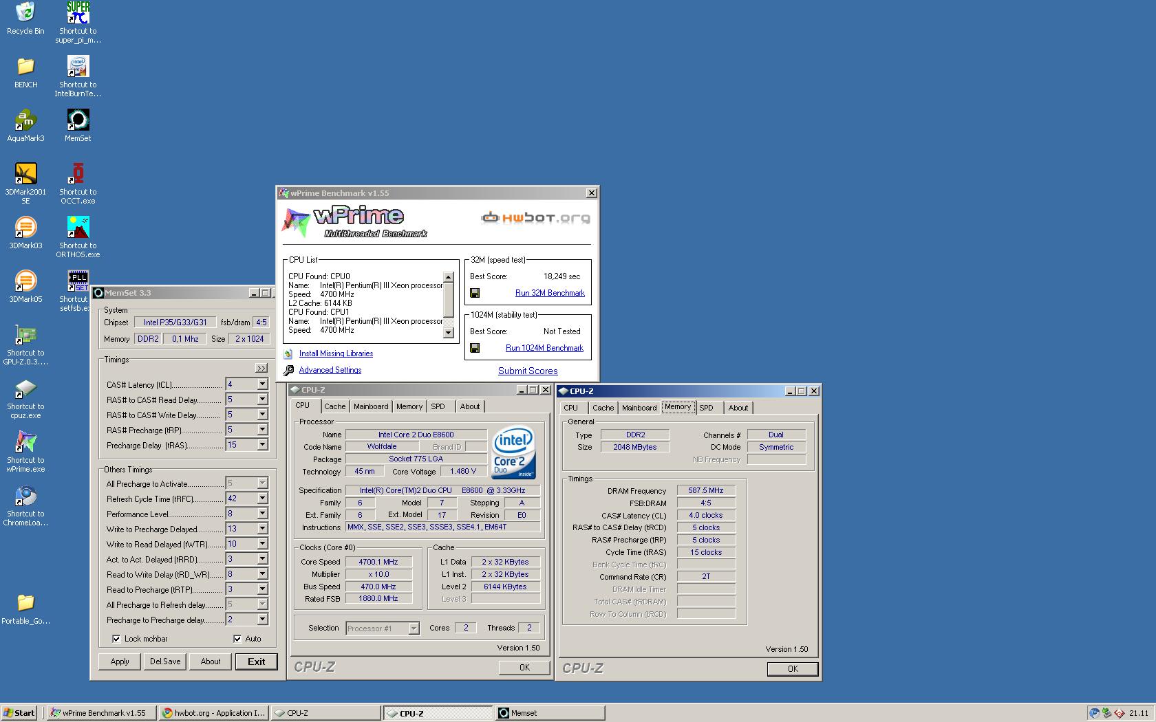The height and width of the screenshot is (722, 1156).
Task: Open the Portable_Go folder icon
Action: click(25, 602)
